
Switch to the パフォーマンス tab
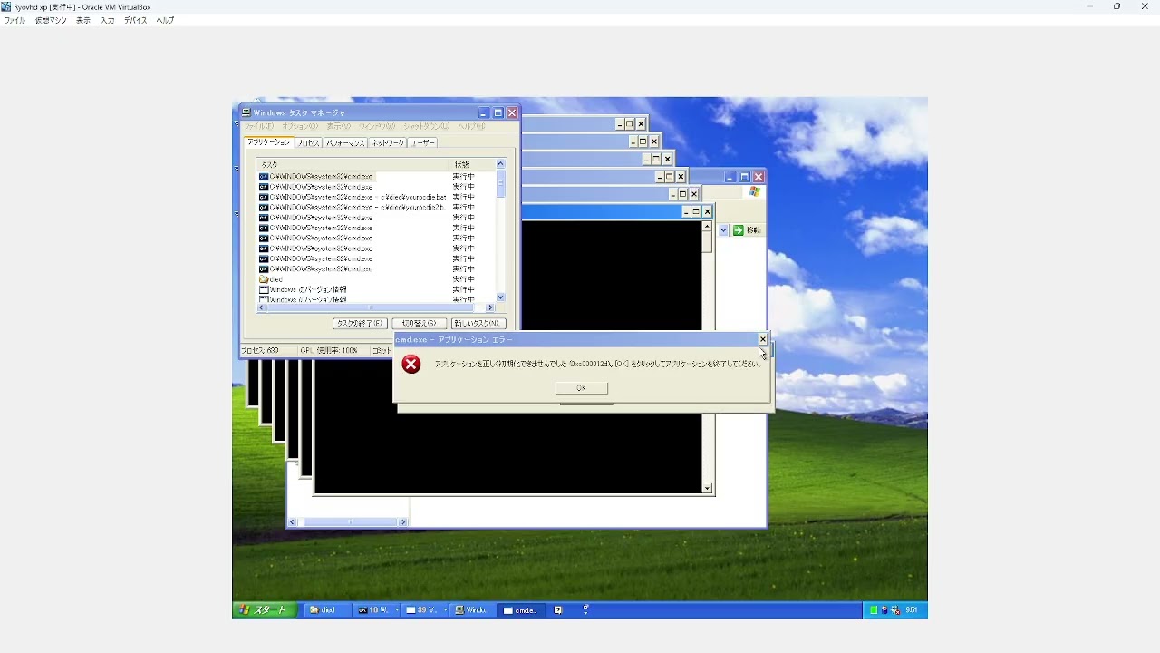(345, 143)
